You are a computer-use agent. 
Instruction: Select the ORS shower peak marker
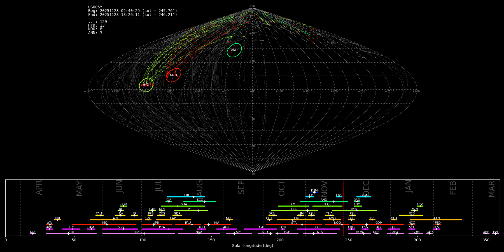[339, 197]
